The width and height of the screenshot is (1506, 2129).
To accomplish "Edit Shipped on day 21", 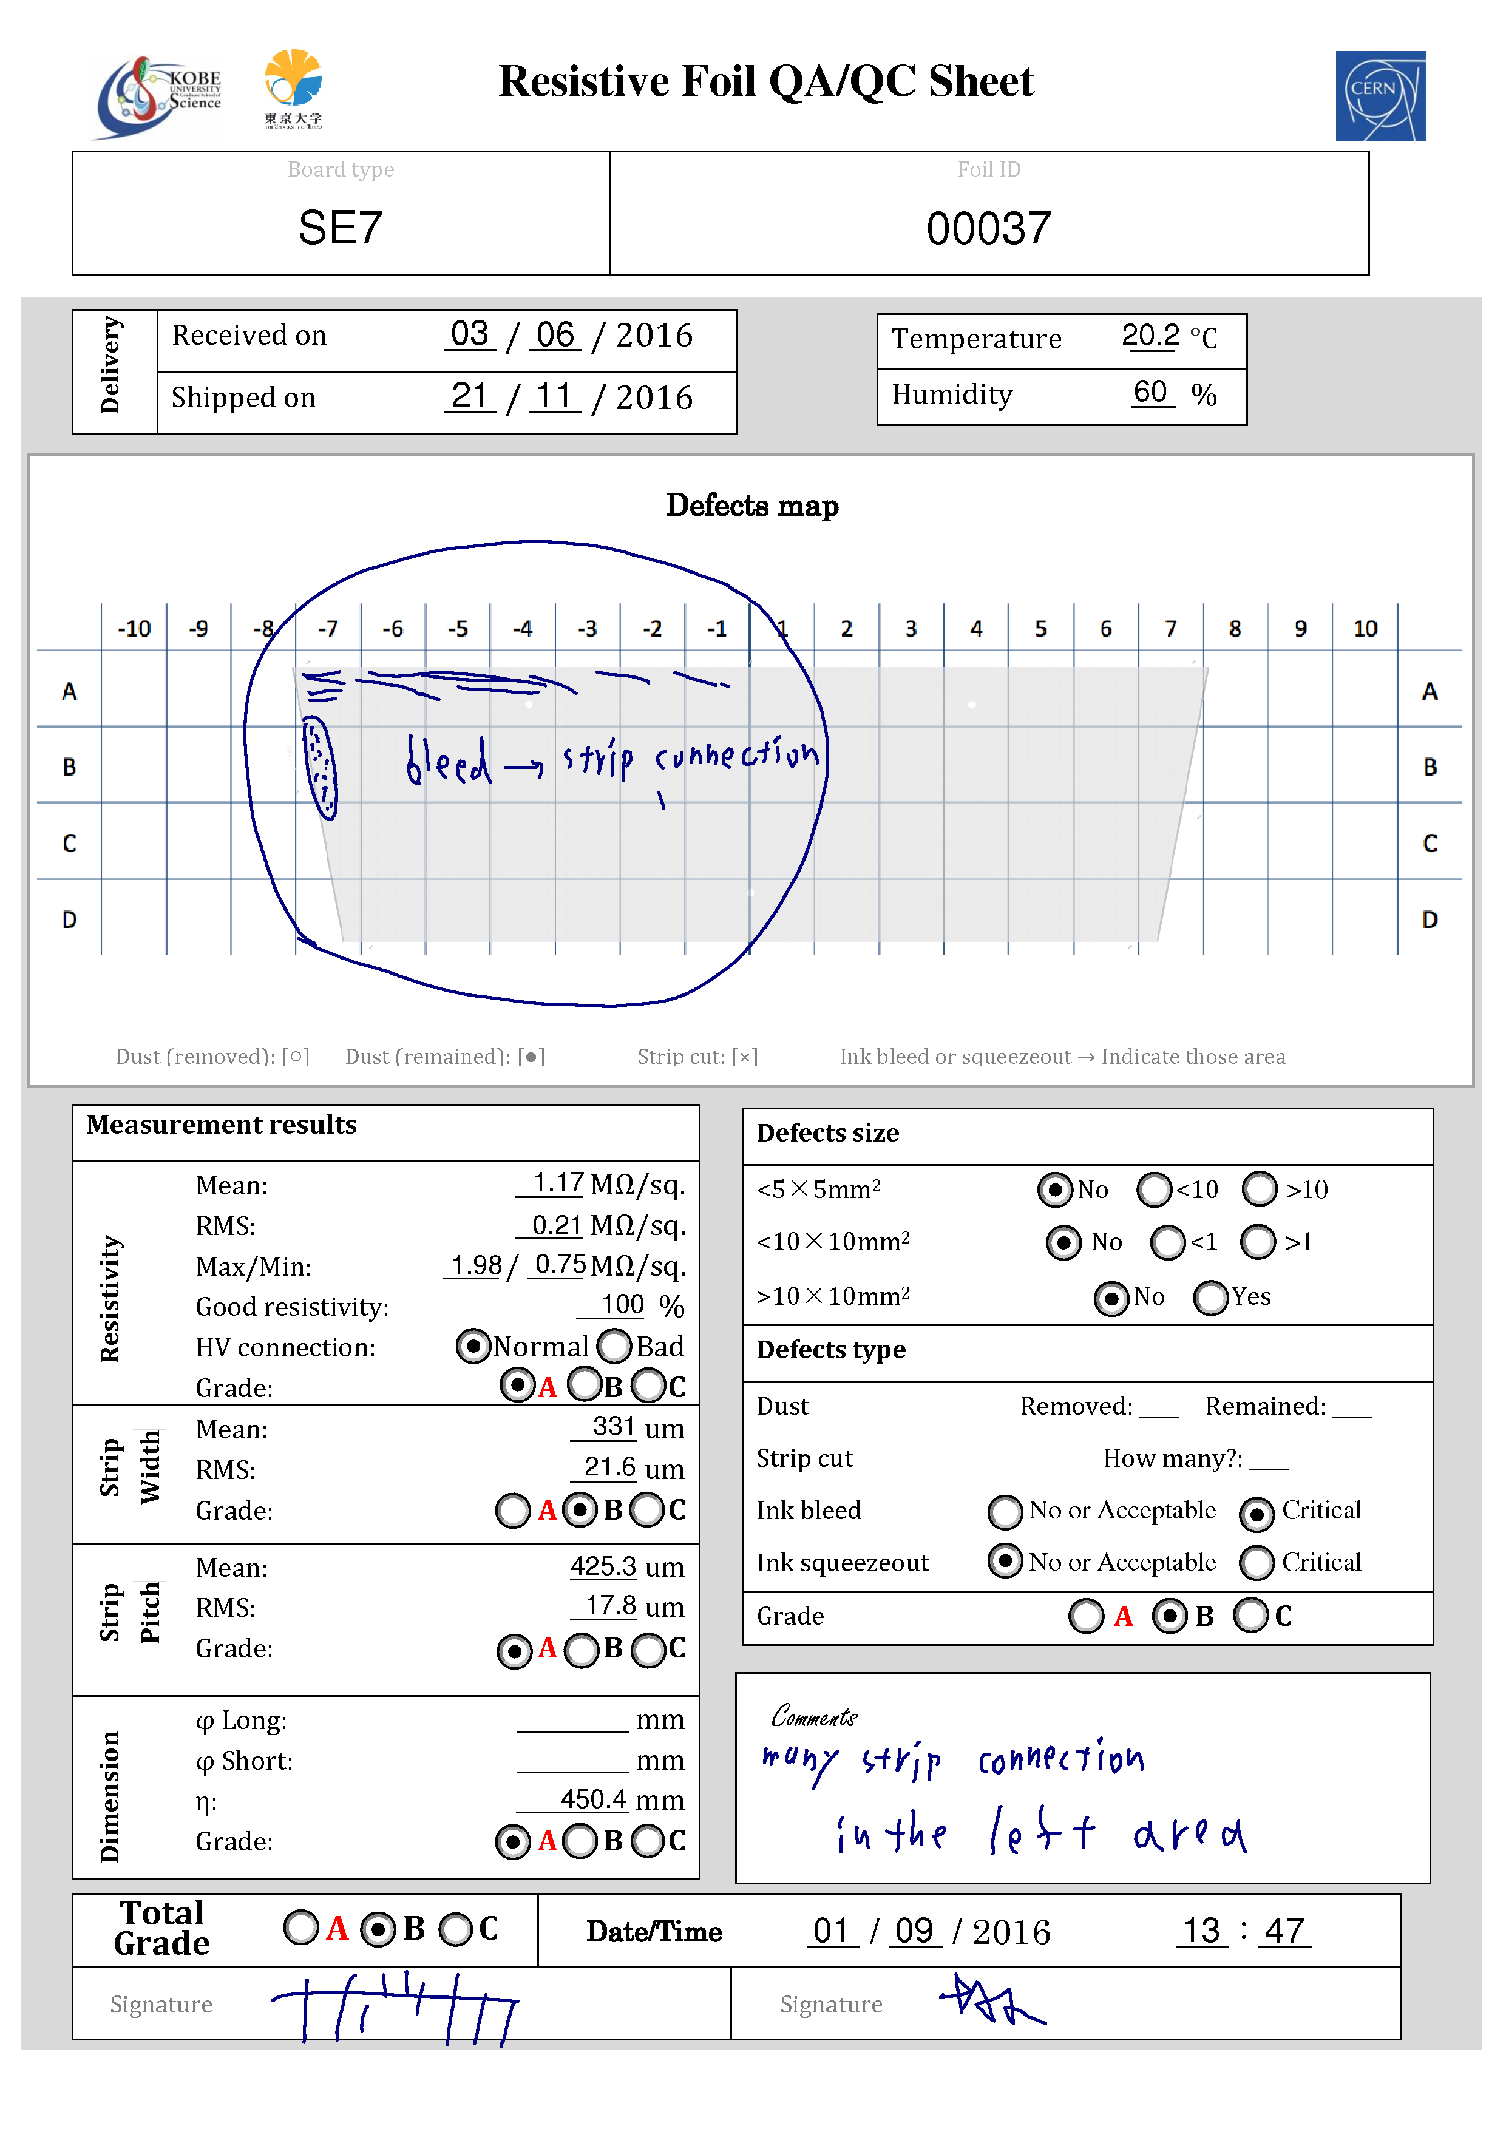I will point(470,396).
